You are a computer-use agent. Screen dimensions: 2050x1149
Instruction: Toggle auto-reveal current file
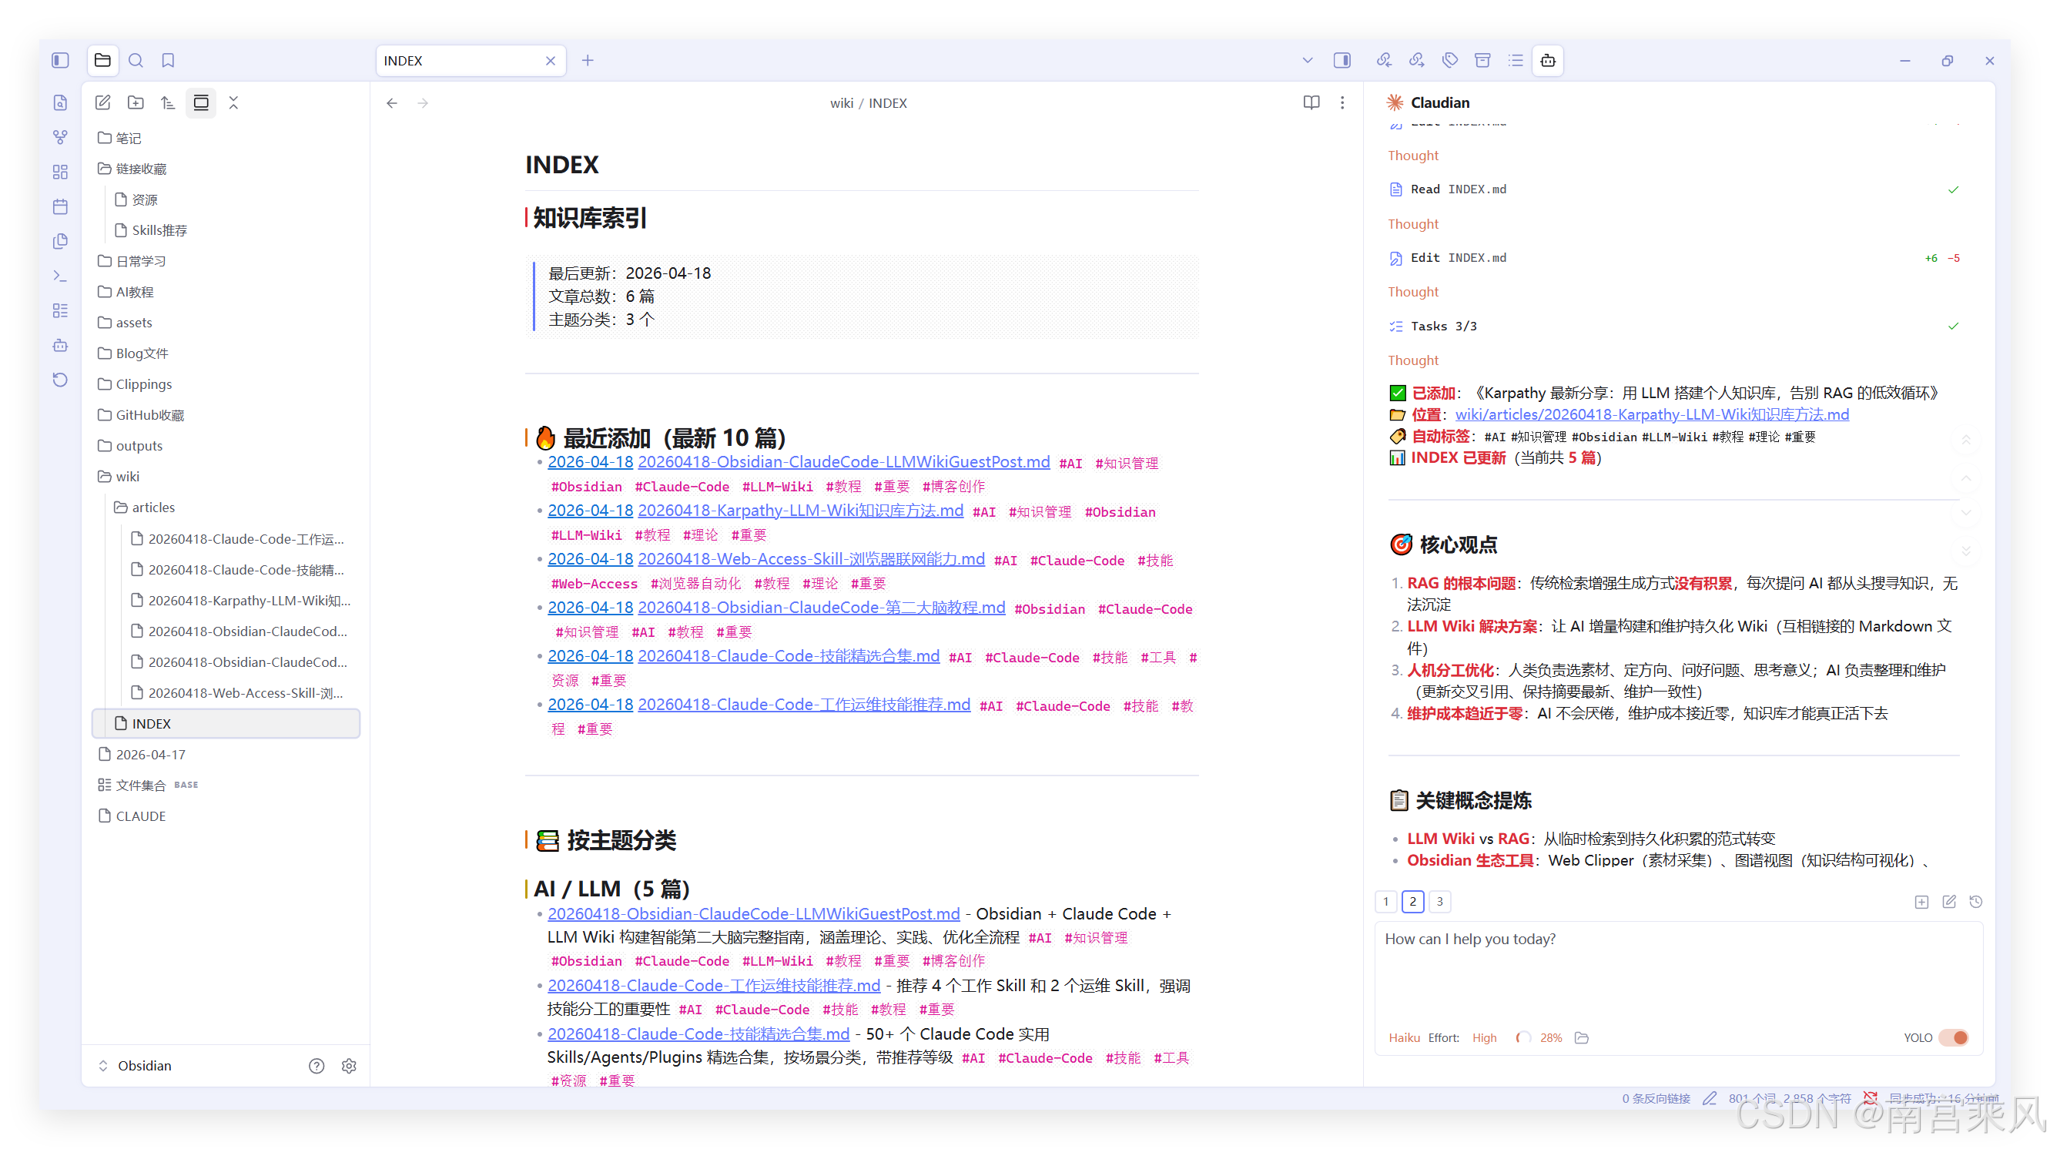(201, 102)
